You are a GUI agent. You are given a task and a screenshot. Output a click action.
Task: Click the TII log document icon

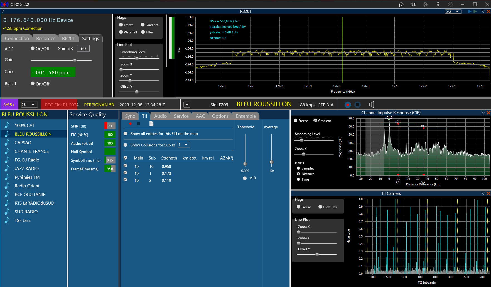[x=151, y=124]
